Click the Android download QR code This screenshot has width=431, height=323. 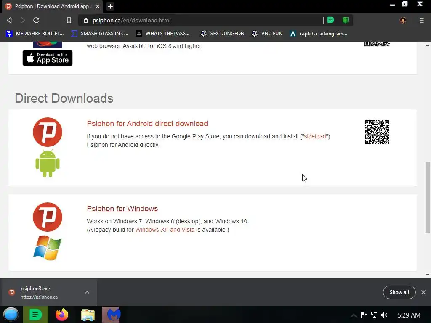point(377,132)
